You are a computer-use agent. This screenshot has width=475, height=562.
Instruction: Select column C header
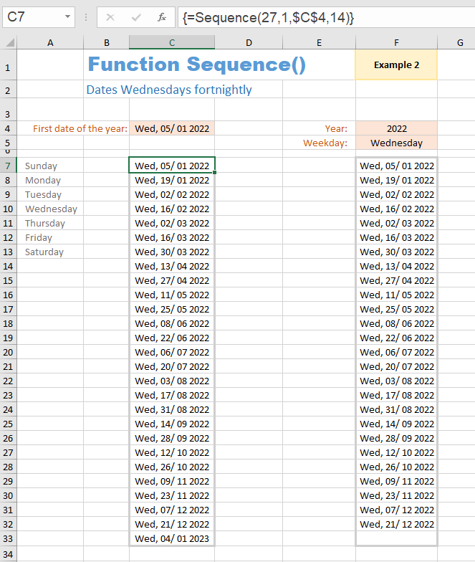pos(172,43)
